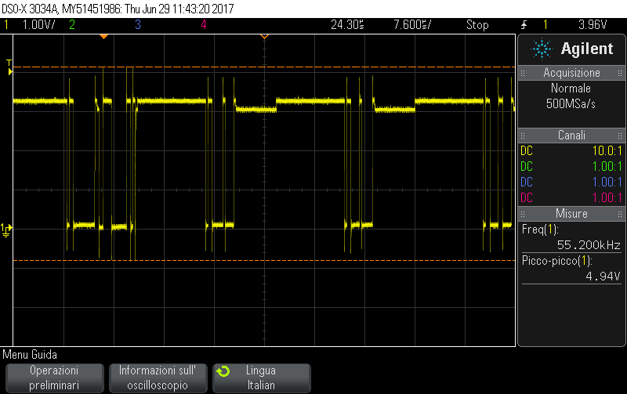Click the green rotate icon on Lingua button

(223, 371)
